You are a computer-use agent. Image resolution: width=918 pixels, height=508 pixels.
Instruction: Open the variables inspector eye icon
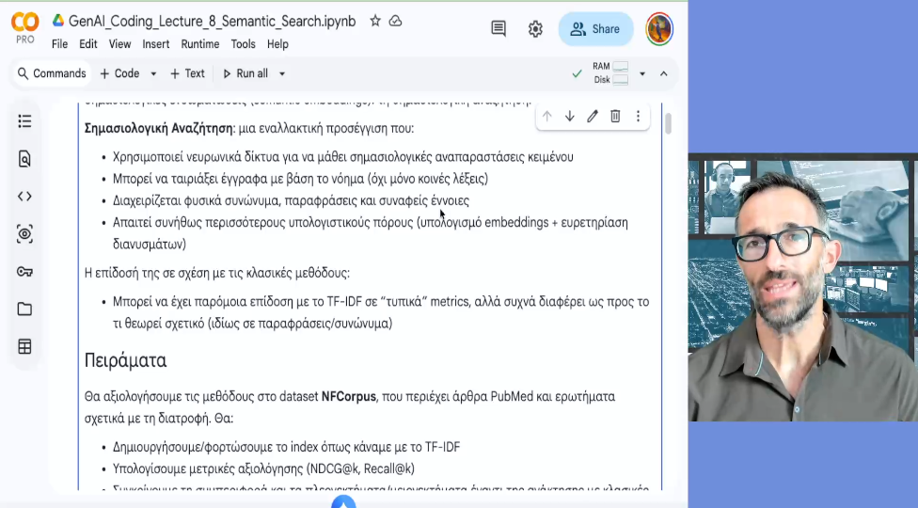click(24, 234)
